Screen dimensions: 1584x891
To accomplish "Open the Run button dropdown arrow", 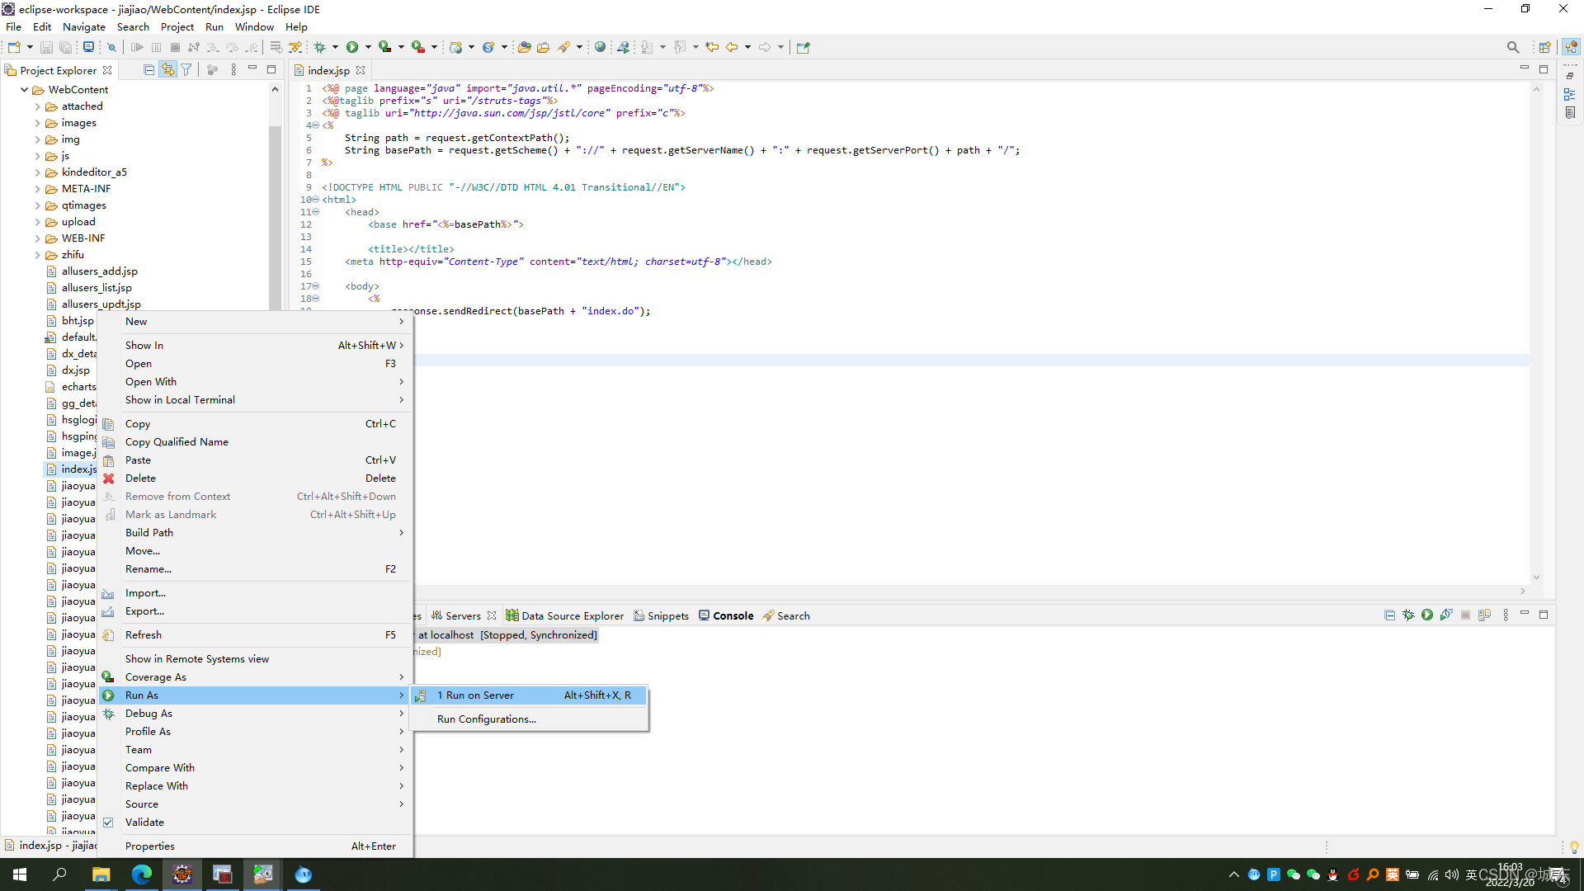I will (x=368, y=47).
